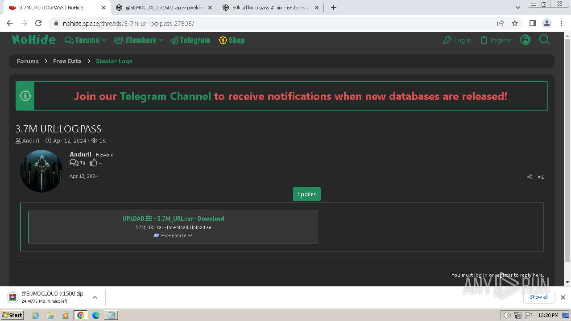571x321 pixels.
Task: Open Anduril's avatar image
Action: pos(41,171)
